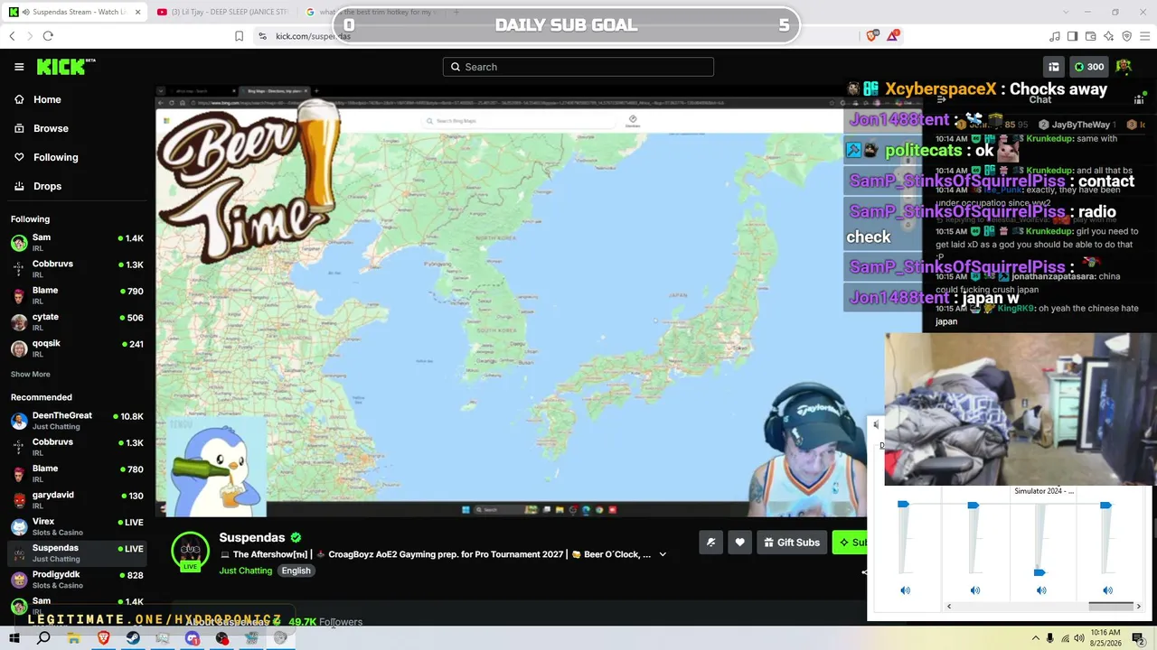Open Browse in the Kick sidebar

[x=51, y=128]
